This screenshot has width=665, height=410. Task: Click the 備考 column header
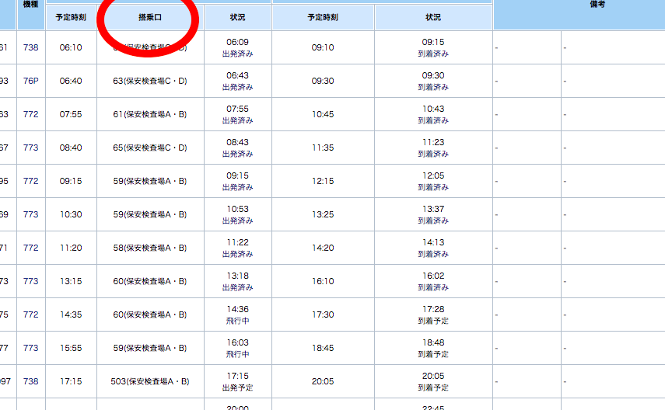point(597,5)
